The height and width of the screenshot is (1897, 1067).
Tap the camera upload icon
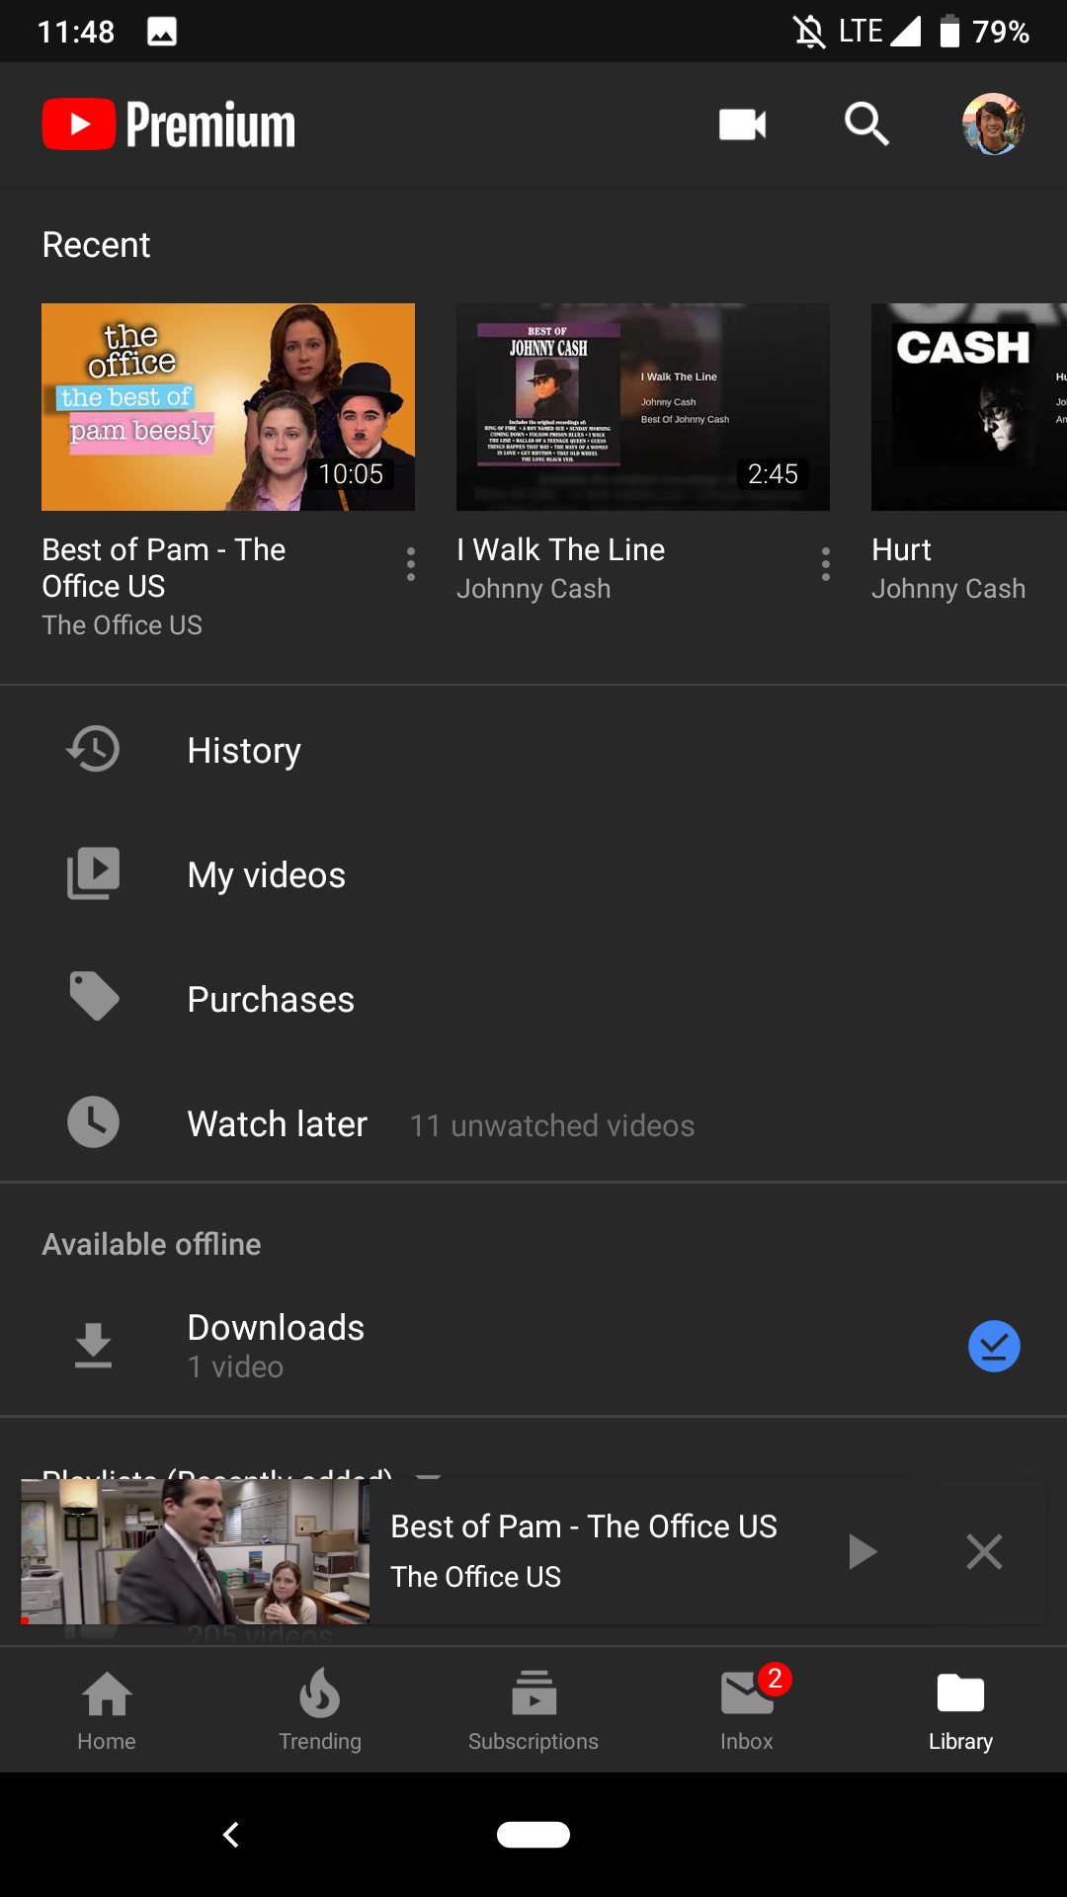point(742,124)
